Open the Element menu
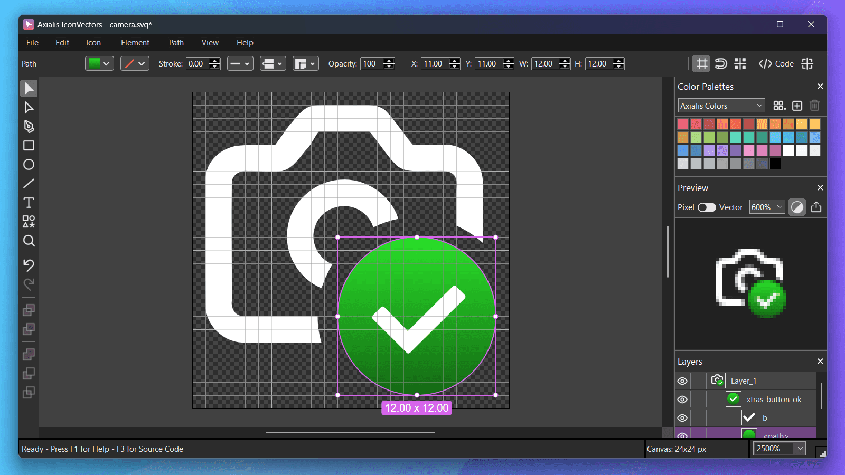Viewport: 845px width, 475px height. coord(135,43)
